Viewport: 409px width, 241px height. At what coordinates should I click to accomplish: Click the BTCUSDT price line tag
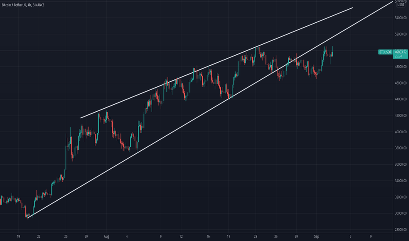pos(385,52)
